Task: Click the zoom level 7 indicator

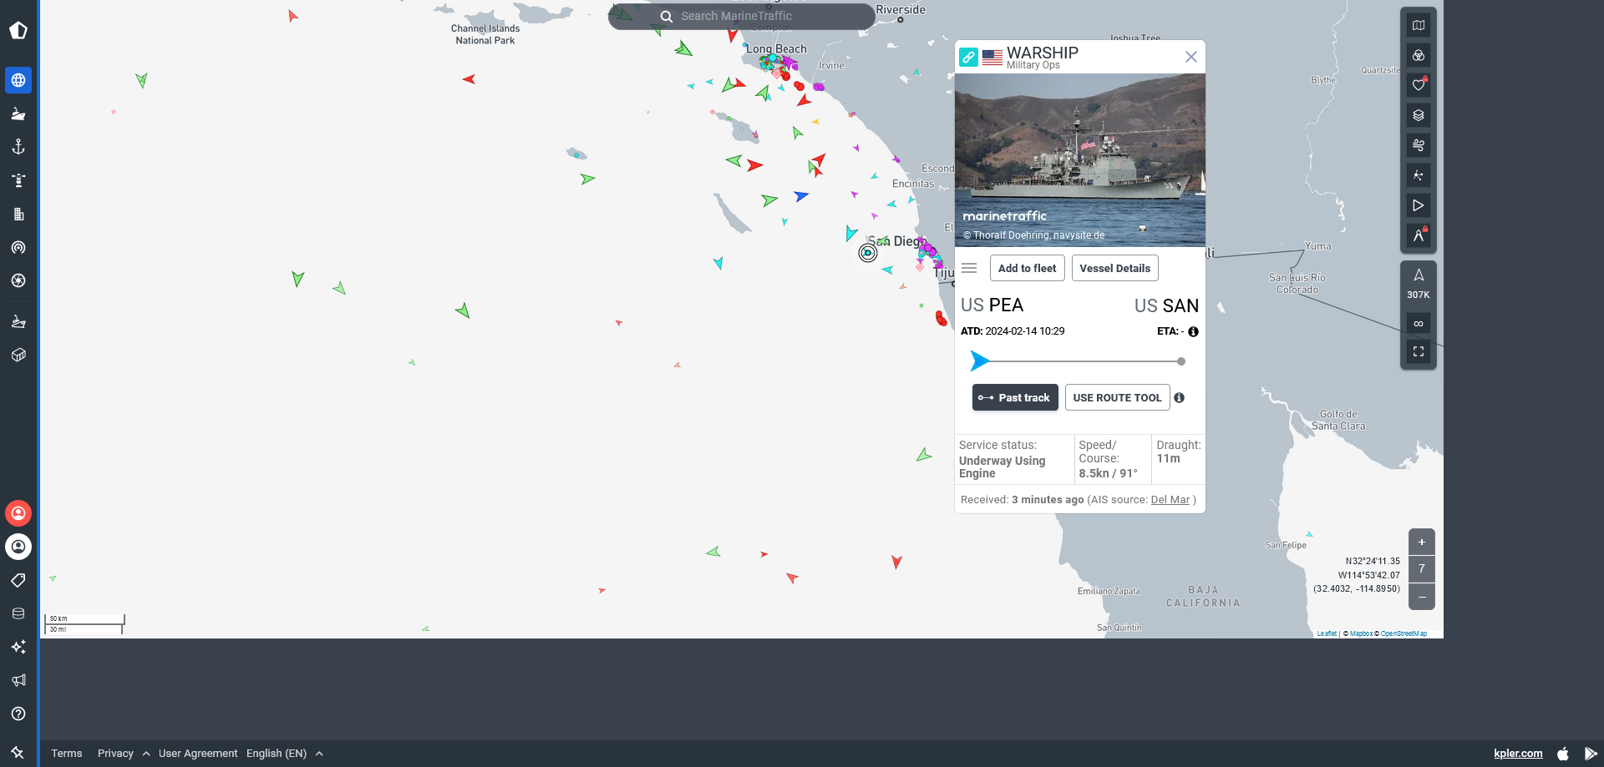Action: coord(1422,568)
